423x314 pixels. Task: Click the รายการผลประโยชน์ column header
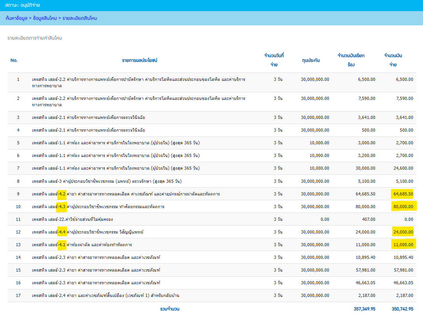coord(140,60)
